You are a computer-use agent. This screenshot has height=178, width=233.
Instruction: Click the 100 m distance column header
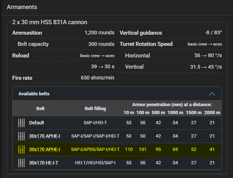click(x=143, y=113)
